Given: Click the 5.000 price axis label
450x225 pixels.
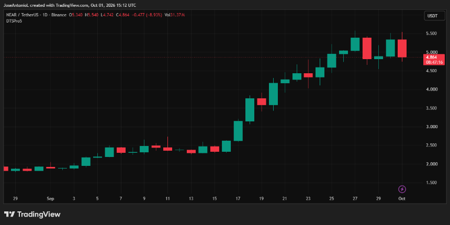Looking at the screenshot, I should pyautogui.click(x=432, y=52).
